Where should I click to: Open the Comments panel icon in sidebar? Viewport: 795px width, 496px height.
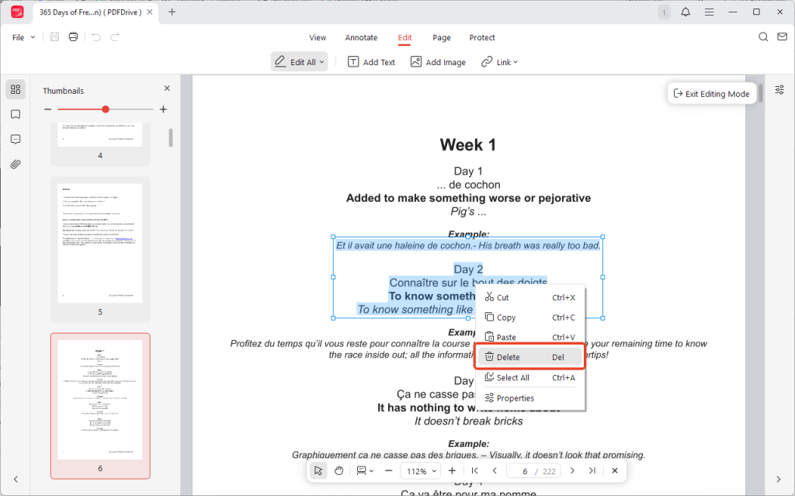[16, 139]
